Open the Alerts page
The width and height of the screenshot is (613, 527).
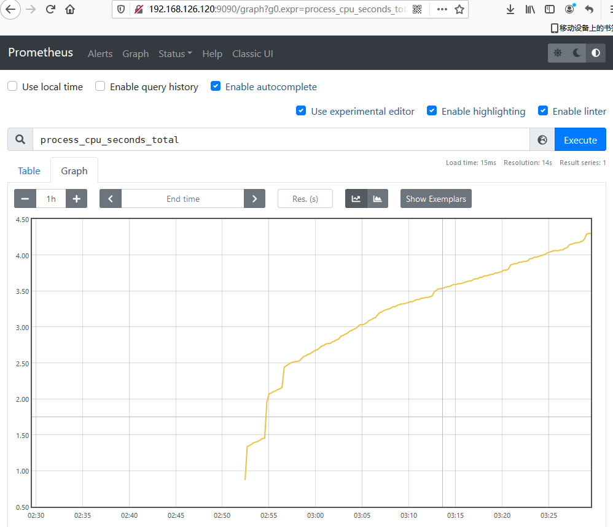[x=100, y=54]
